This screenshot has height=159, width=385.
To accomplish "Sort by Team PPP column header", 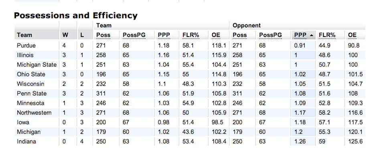I will point(164,35).
